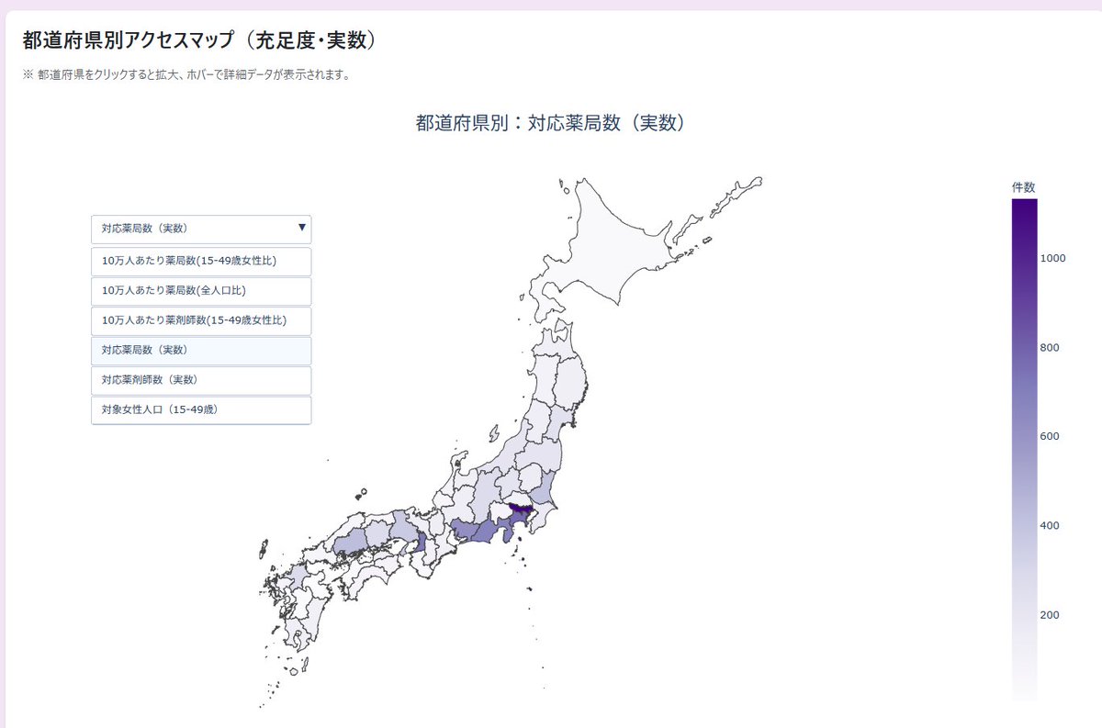1102x728 pixels.
Task: Select 対応薬剤師数（実数） option
Action: (x=201, y=380)
